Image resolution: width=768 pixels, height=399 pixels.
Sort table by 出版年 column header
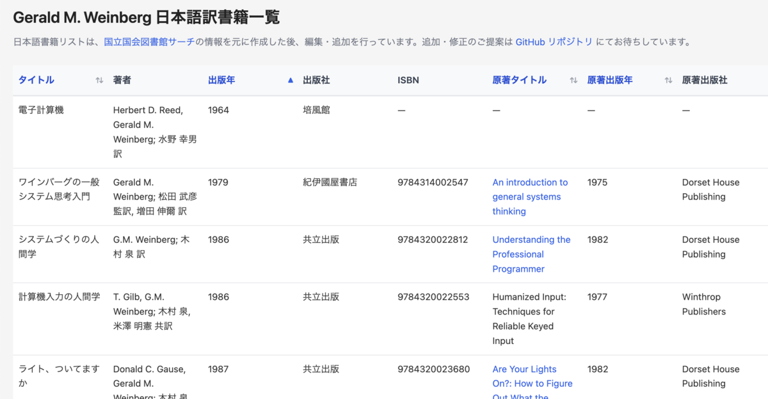(221, 81)
